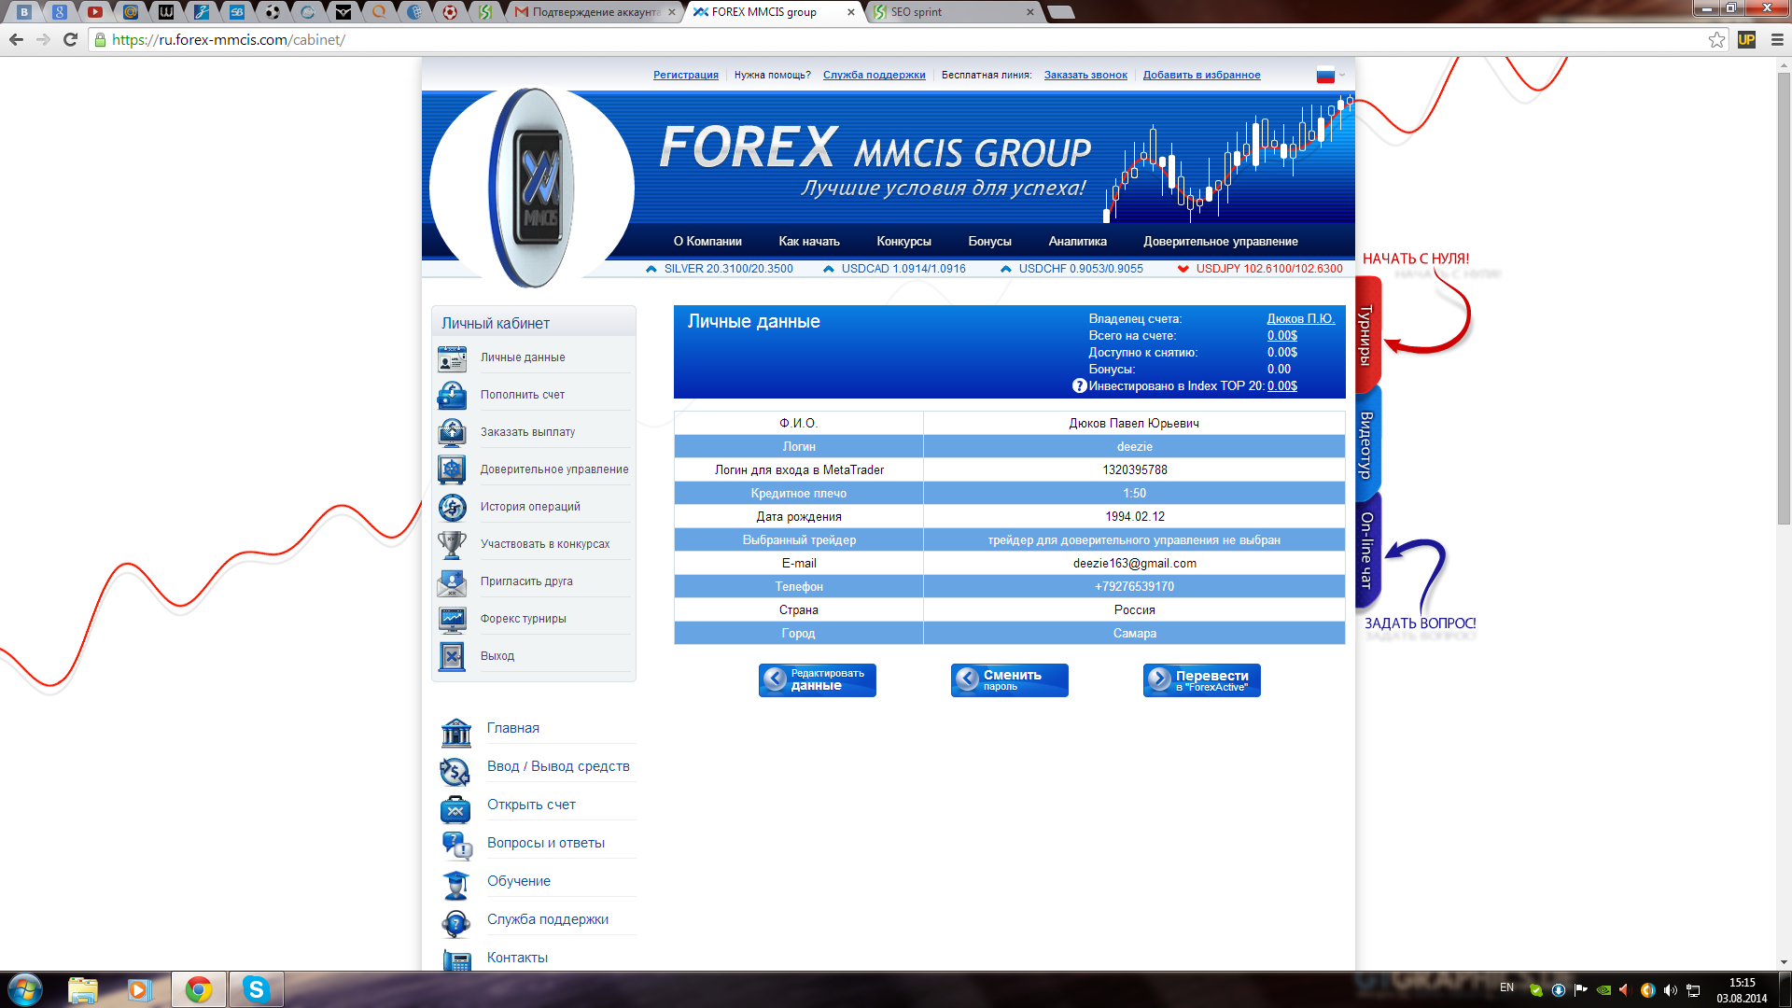The width and height of the screenshot is (1792, 1008).
Task: Reload the page with the refresh icon
Action: click(x=70, y=40)
